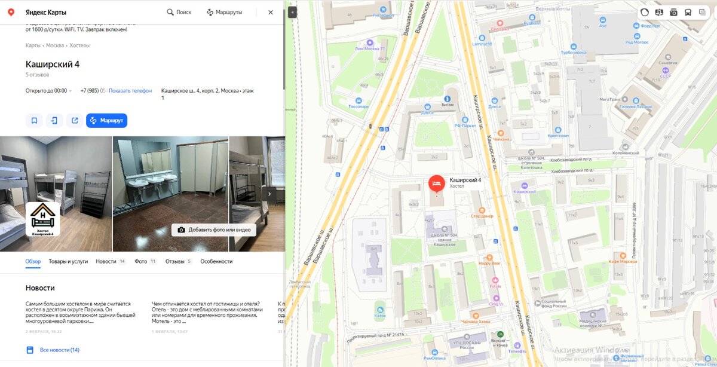Click the Турбо-мойка map marker
The image size is (717, 367).
(x=573, y=46)
